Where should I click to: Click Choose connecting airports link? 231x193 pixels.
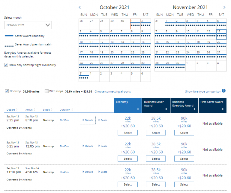[112, 91]
